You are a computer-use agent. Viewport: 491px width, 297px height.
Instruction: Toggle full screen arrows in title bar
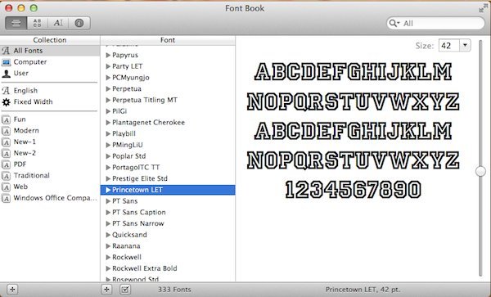483,8
